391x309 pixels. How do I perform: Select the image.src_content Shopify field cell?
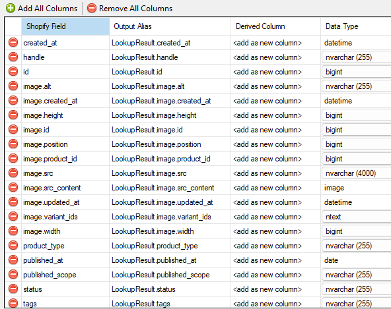tap(65, 188)
